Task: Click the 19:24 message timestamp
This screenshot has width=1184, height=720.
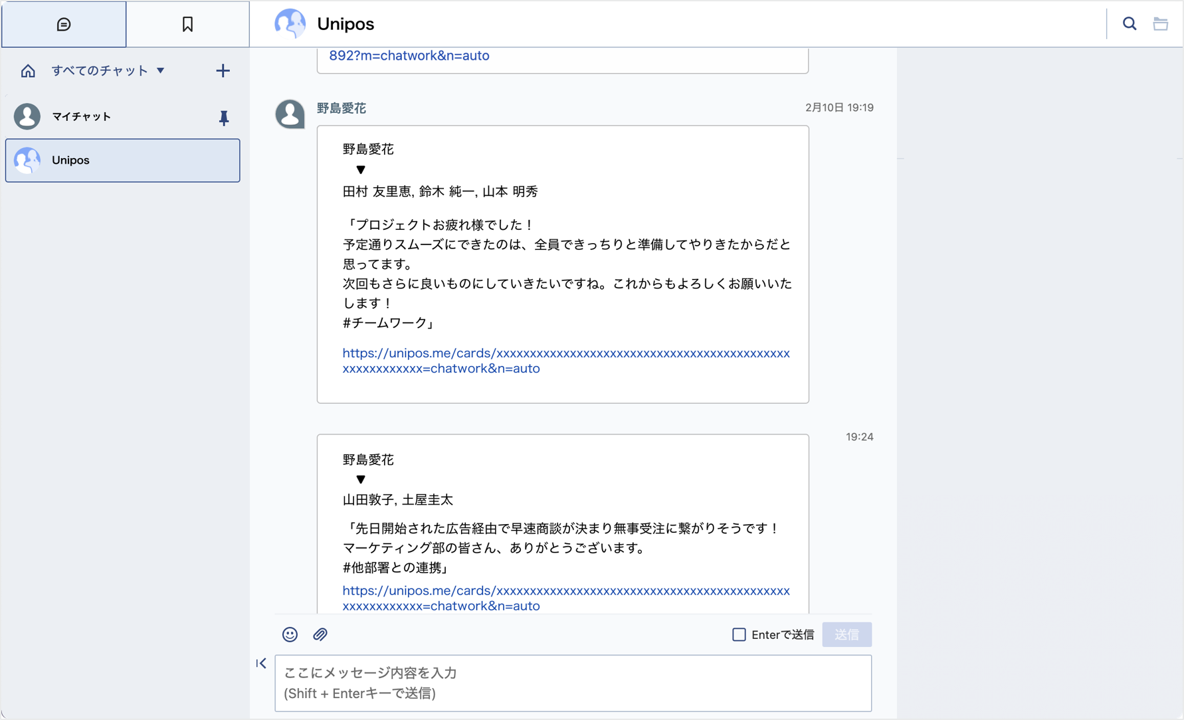Action: pyautogui.click(x=859, y=437)
